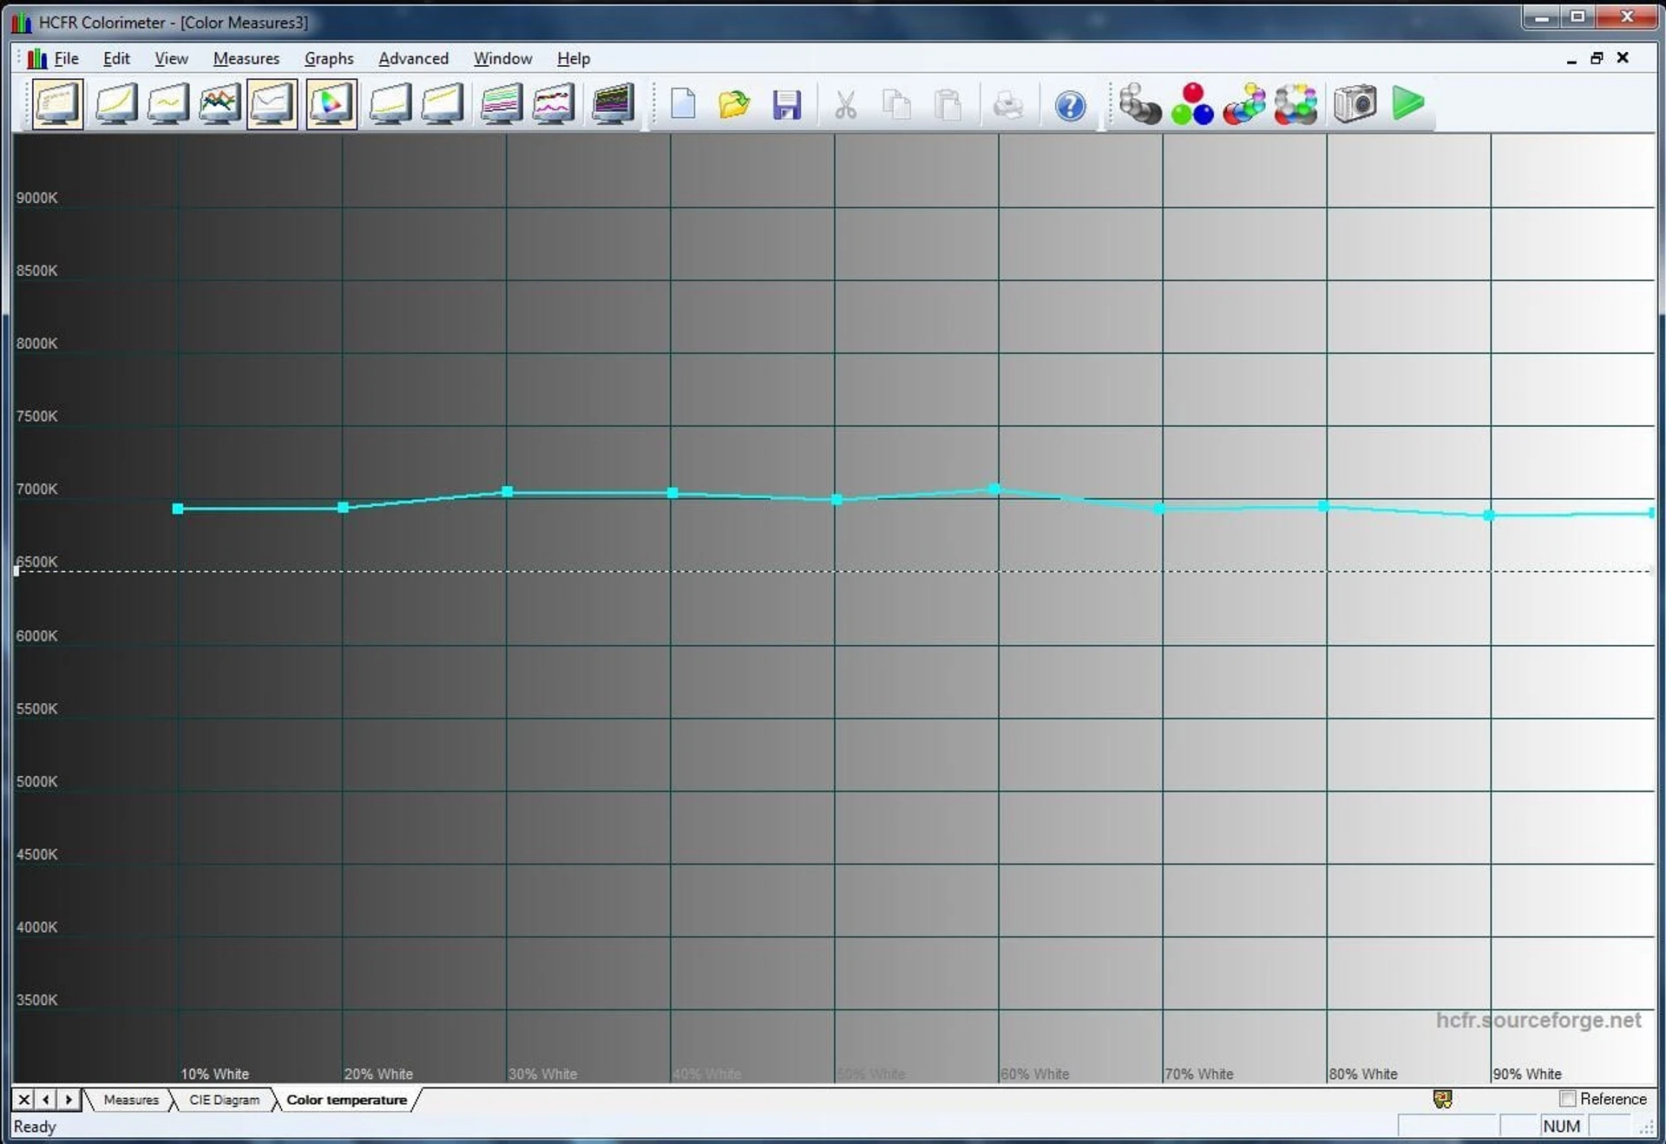Viewport: 1666px width, 1144px height.
Task: Click the Copy icon
Action: [x=896, y=105]
